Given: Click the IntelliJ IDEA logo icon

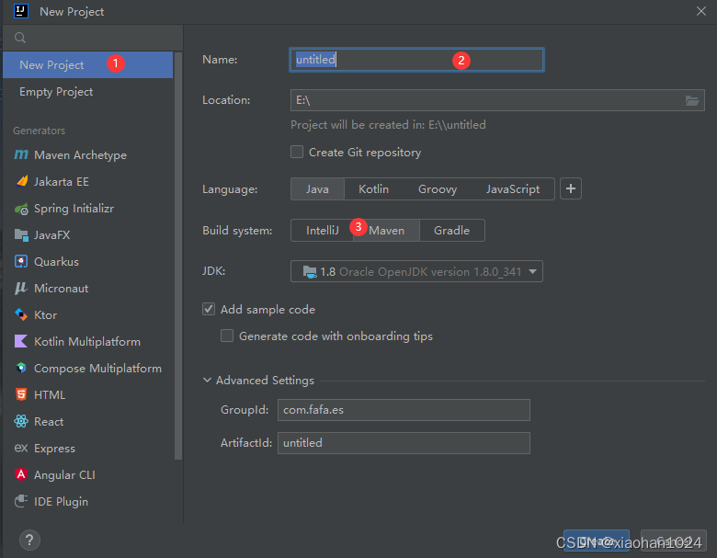Looking at the screenshot, I should coord(21,11).
